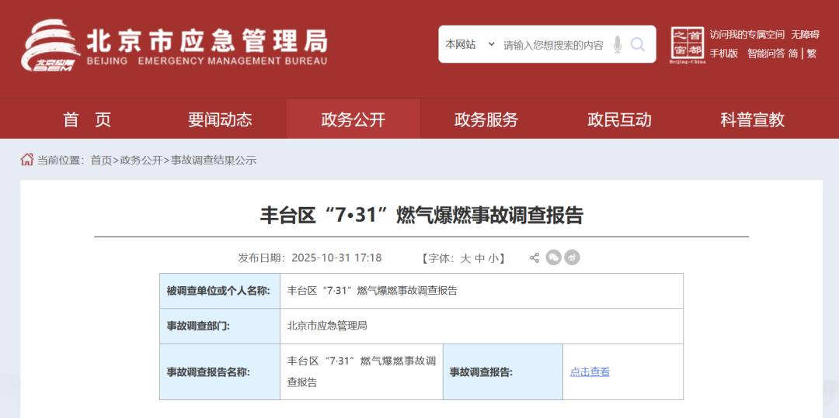Click the publish date 2025-10-31 17:18
The width and height of the screenshot is (839, 418).
[x=336, y=257]
